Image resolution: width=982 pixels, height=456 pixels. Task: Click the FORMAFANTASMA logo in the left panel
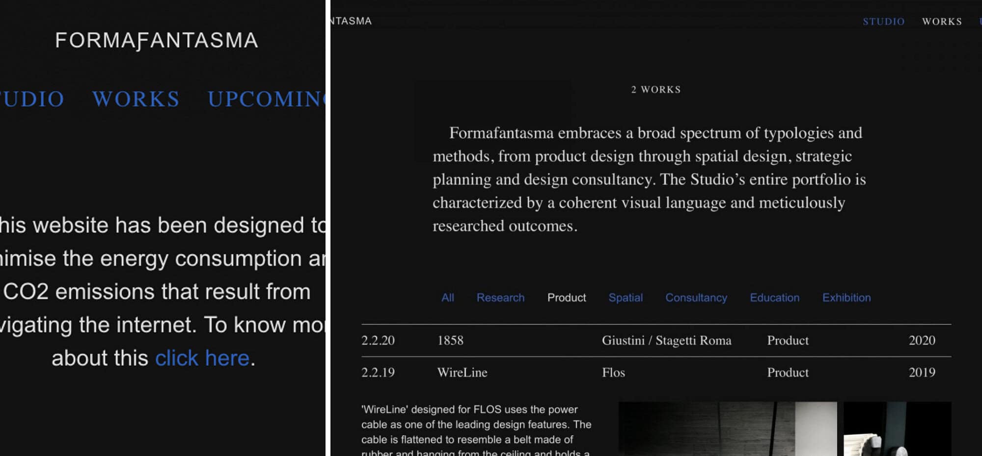click(157, 41)
